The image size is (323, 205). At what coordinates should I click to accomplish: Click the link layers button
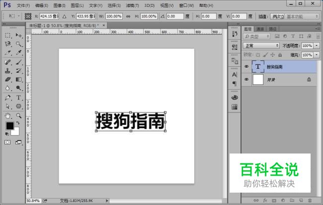coord(256,200)
